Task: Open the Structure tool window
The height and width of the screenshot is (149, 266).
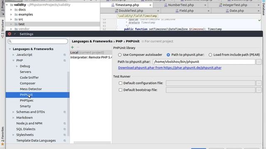Action: tap(2, 29)
